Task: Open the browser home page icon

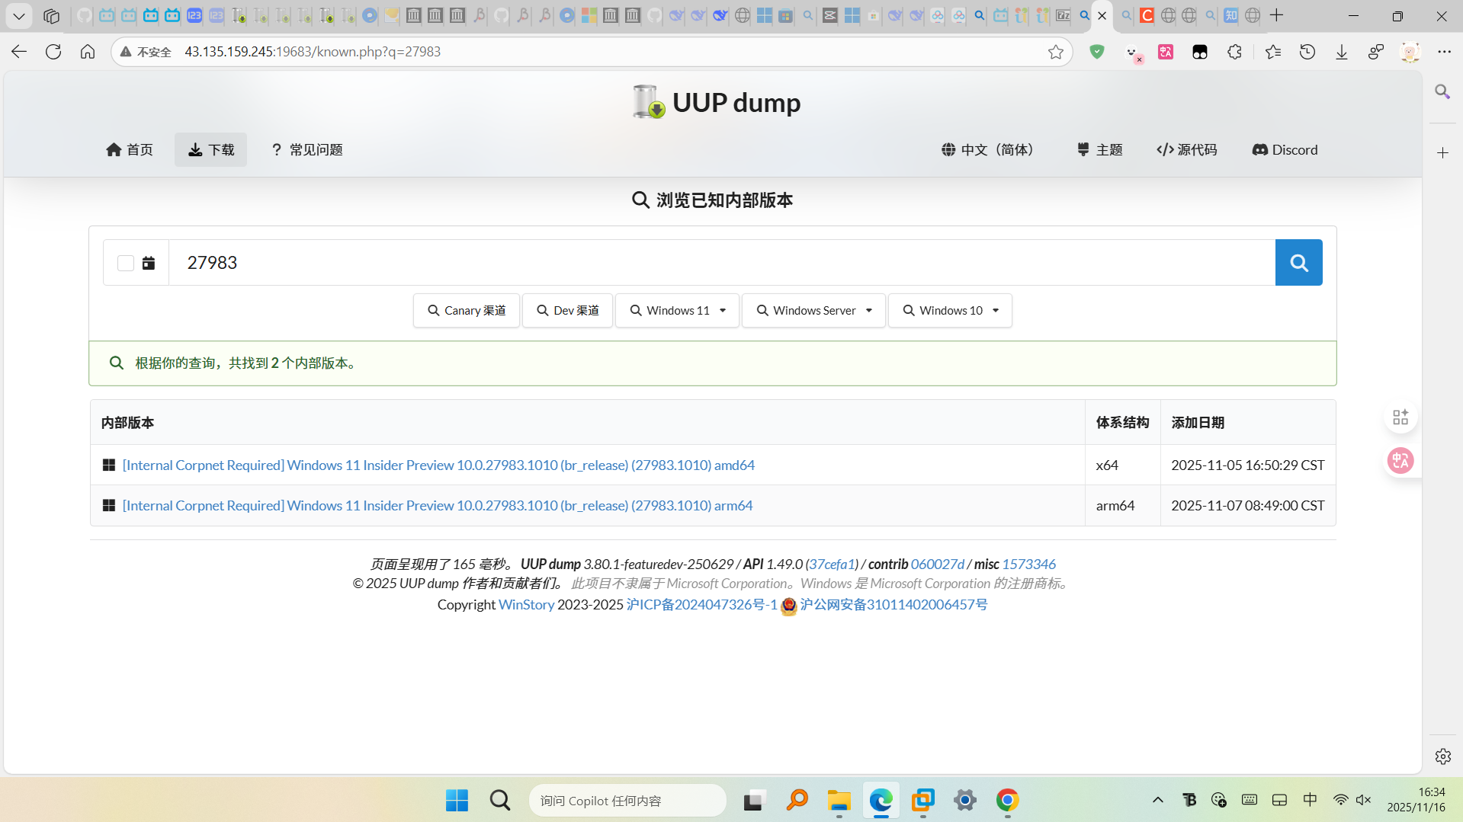Action: tap(88, 52)
